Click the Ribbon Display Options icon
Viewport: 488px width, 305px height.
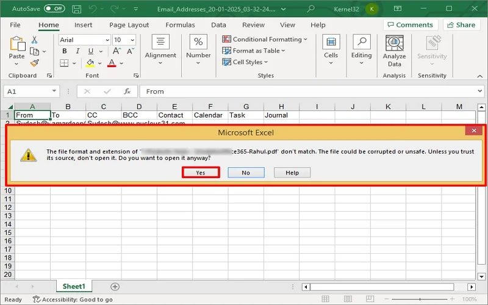tap(398, 9)
